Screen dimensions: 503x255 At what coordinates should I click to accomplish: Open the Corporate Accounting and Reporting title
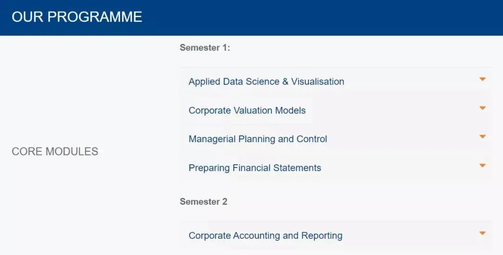point(265,236)
